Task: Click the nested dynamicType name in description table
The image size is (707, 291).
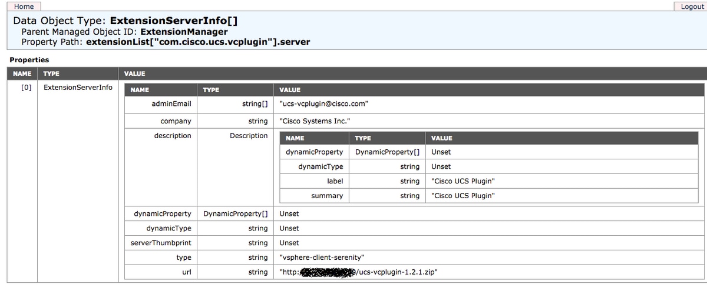Action: (x=321, y=166)
